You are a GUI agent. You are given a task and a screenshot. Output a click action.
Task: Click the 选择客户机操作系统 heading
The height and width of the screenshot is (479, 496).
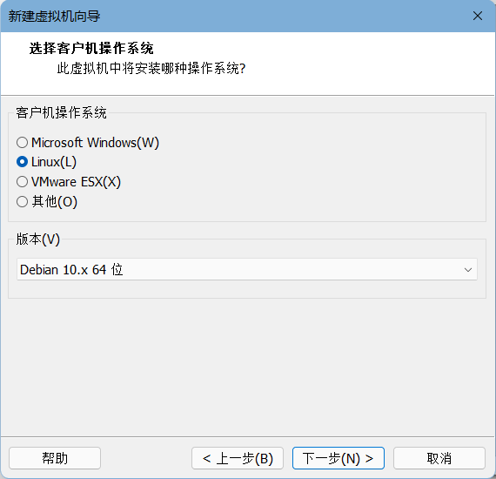click(91, 49)
